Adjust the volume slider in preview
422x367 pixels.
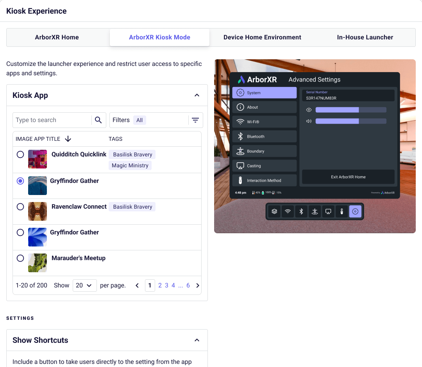[x=351, y=121]
